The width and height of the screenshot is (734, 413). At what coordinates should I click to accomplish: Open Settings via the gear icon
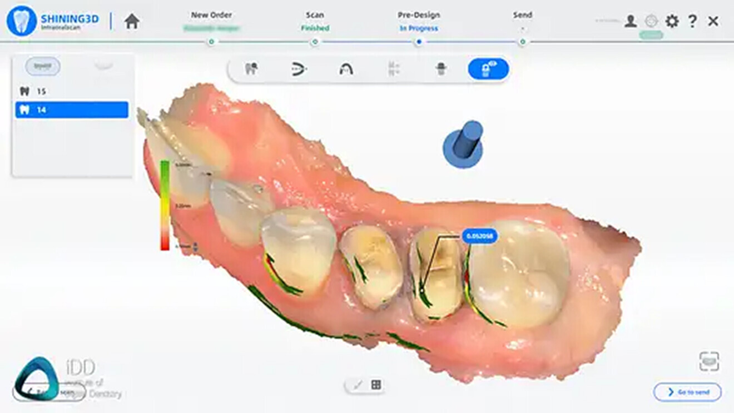tap(672, 20)
